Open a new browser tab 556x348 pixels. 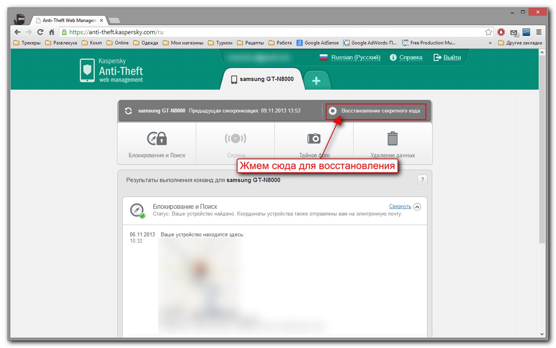[x=114, y=20]
